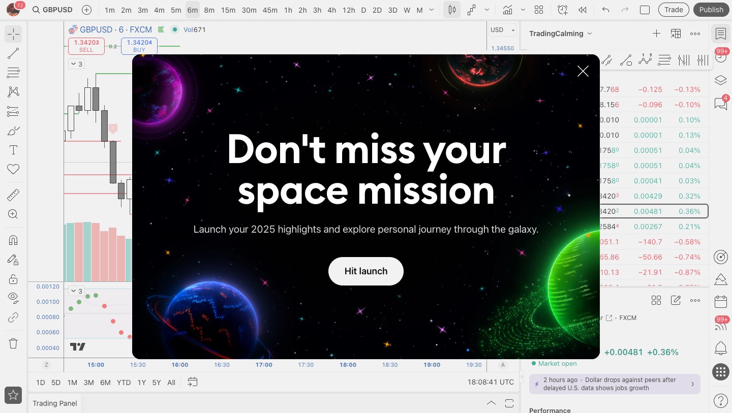The height and width of the screenshot is (413, 732).
Task: Open the Indicators menu icon
Action: (507, 10)
